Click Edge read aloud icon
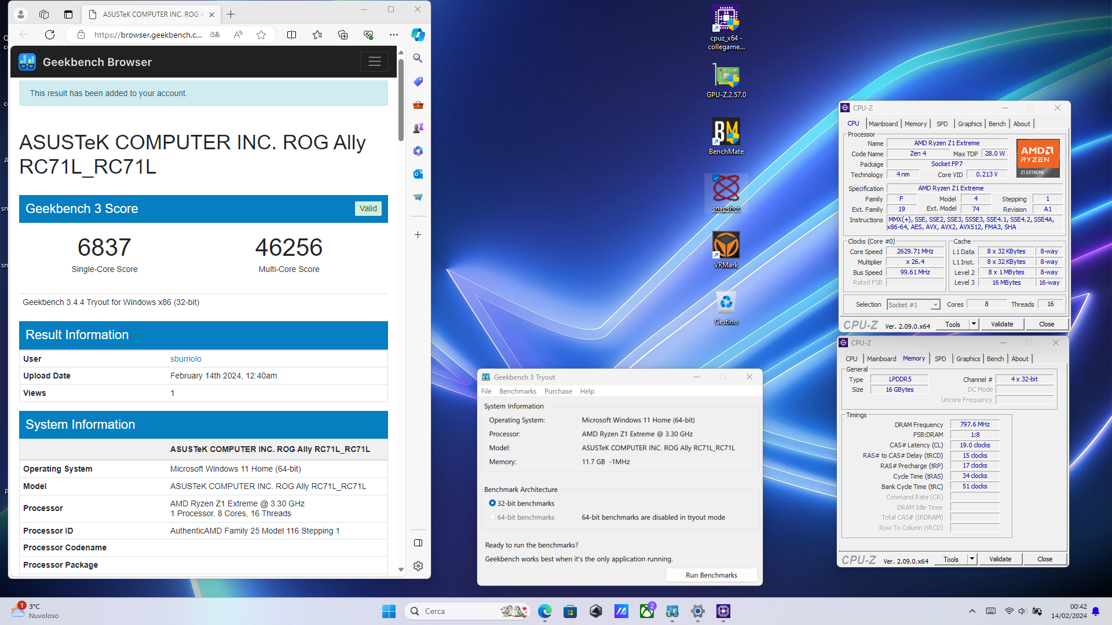 (x=238, y=35)
